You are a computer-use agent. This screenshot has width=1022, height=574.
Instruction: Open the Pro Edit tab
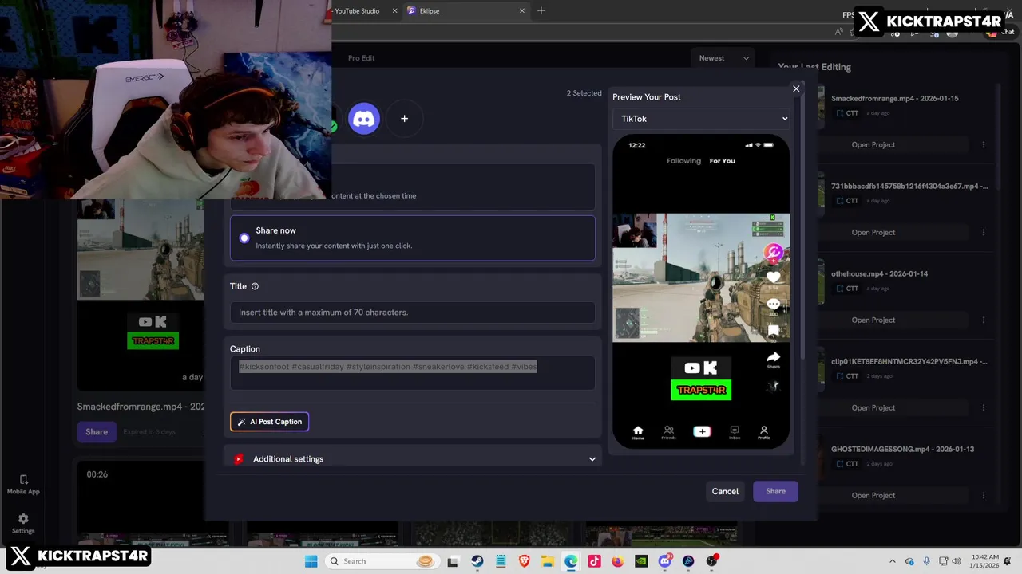(361, 58)
